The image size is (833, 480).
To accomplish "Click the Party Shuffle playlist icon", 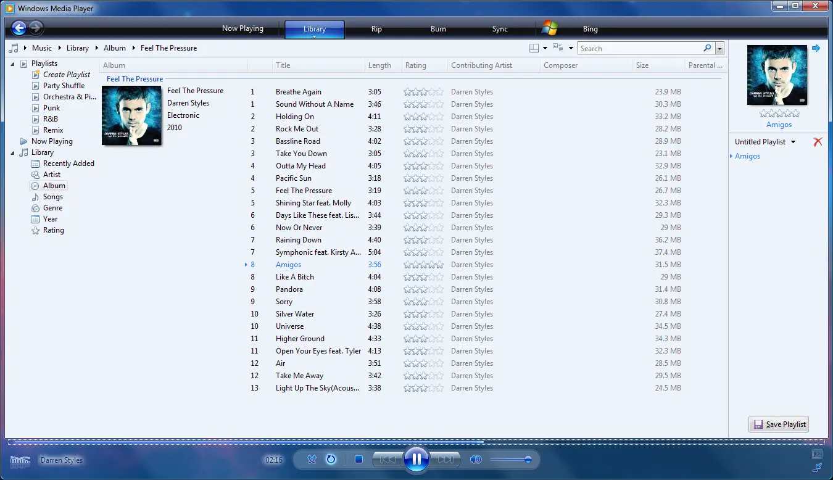I will pyautogui.click(x=36, y=86).
